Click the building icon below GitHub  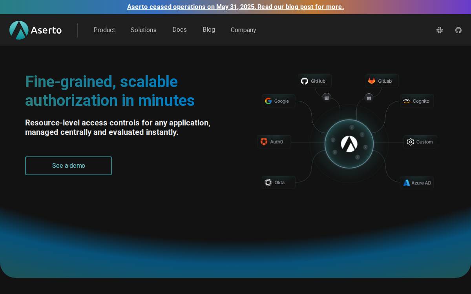[327, 98]
